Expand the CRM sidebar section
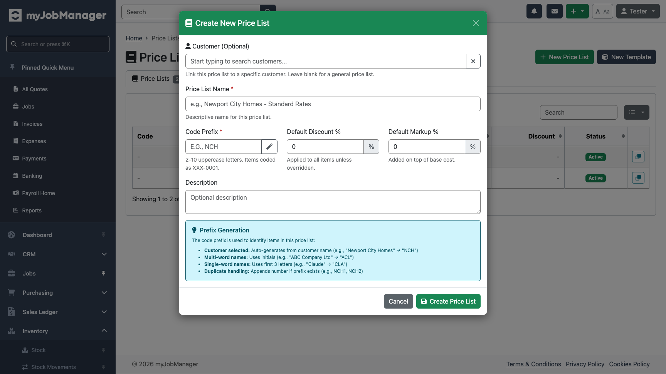The image size is (666, 374). [x=58, y=254]
